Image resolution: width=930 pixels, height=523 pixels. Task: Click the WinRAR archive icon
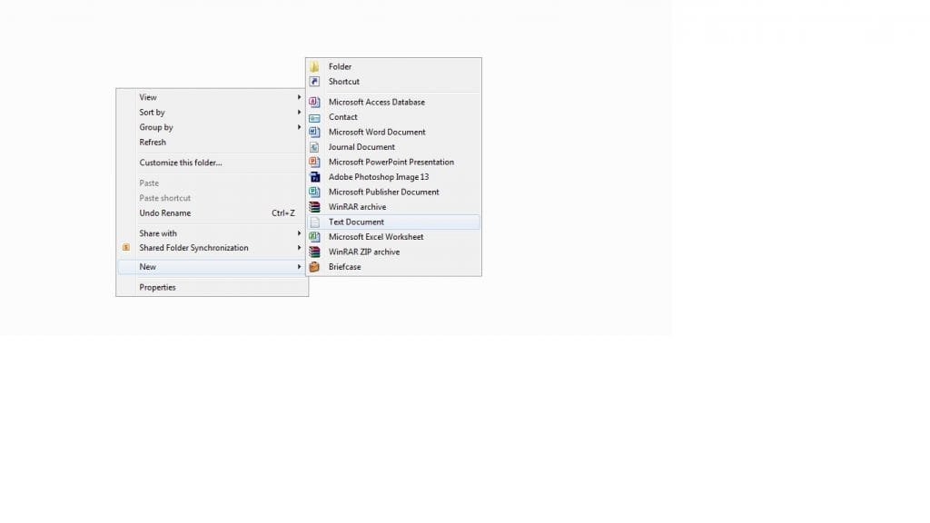(x=314, y=207)
